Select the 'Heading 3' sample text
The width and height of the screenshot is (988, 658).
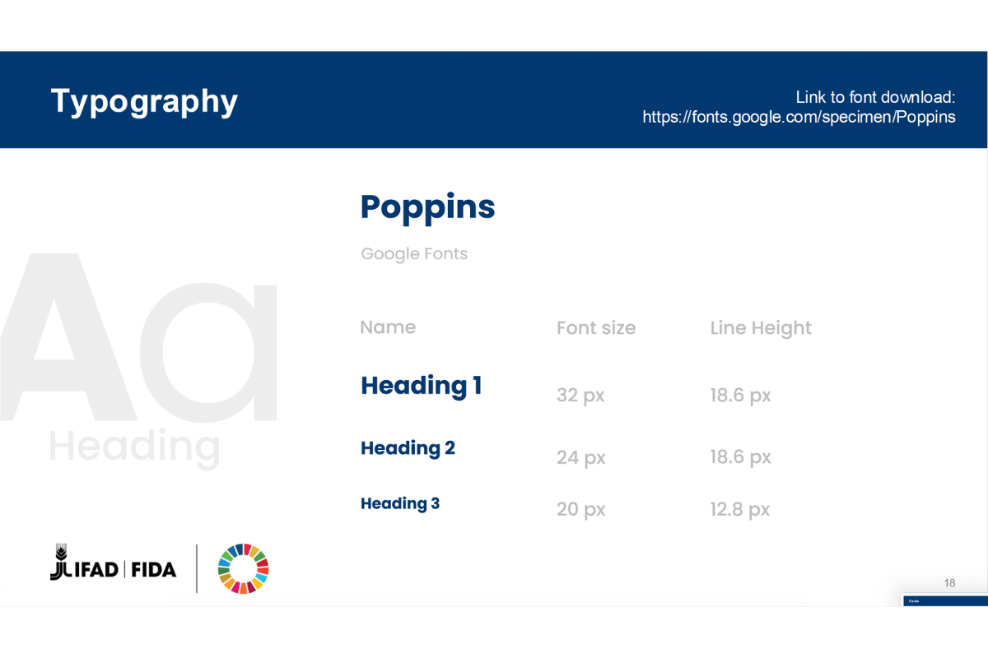pyautogui.click(x=400, y=503)
